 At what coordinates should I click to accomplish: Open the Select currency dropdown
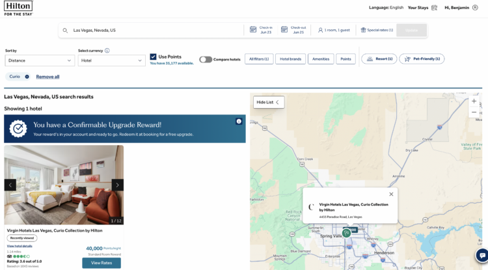tap(111, 61)
